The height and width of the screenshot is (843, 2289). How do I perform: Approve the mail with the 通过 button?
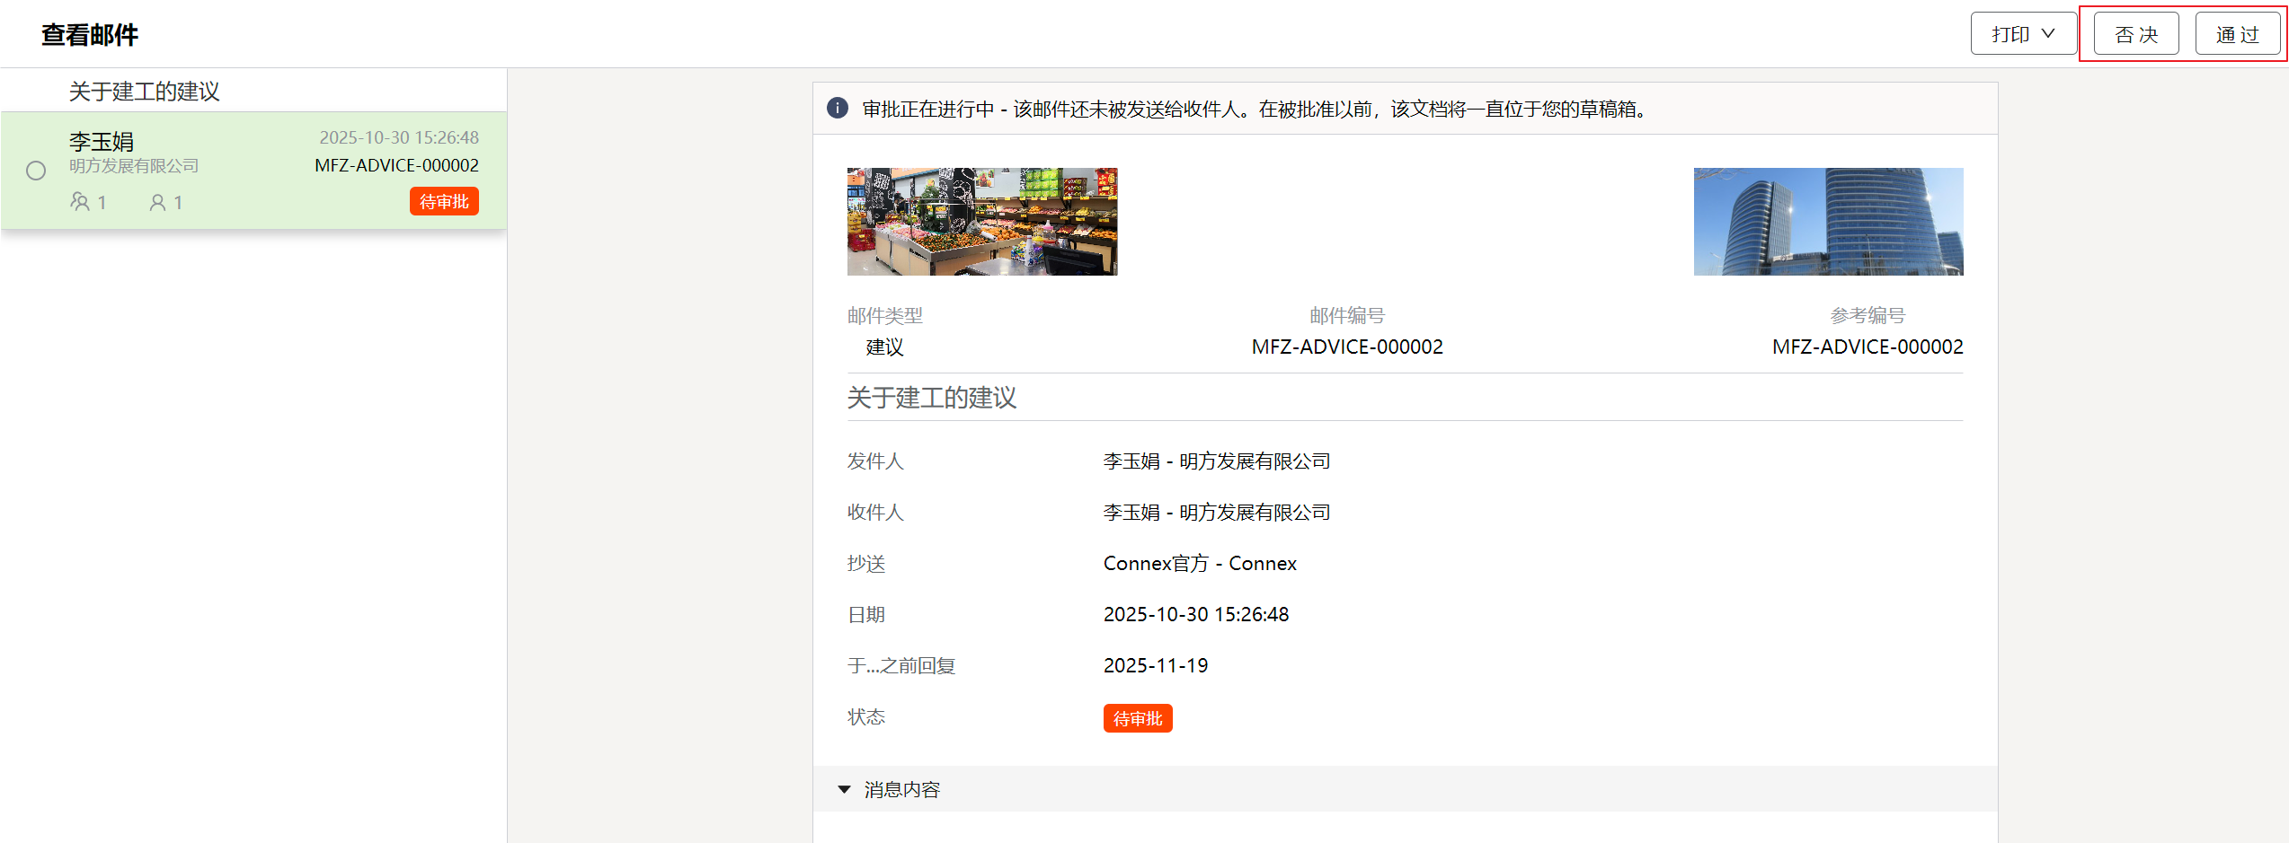[2237, 34]
